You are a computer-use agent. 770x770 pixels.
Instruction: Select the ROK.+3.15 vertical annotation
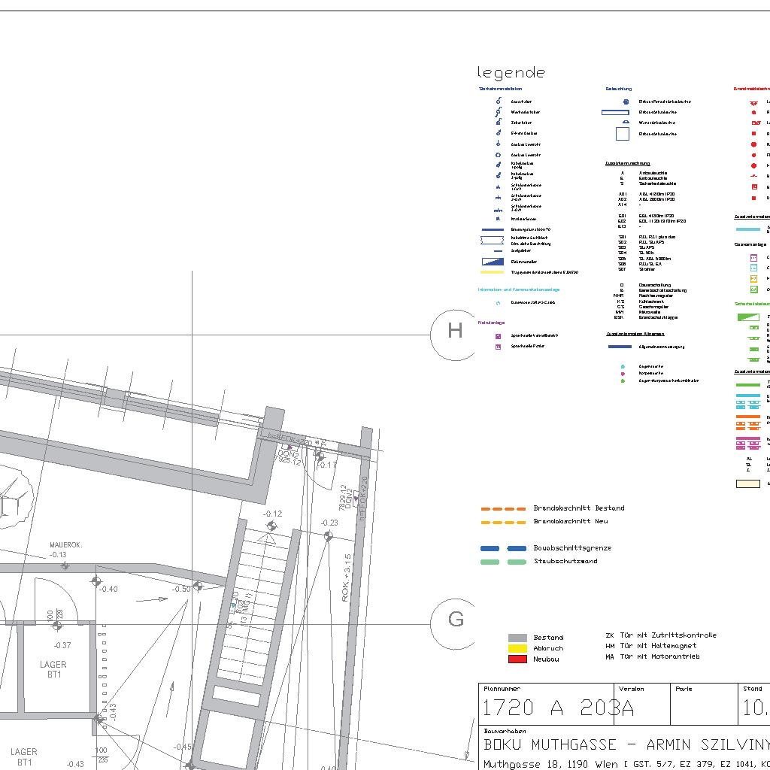coord(347,577)
